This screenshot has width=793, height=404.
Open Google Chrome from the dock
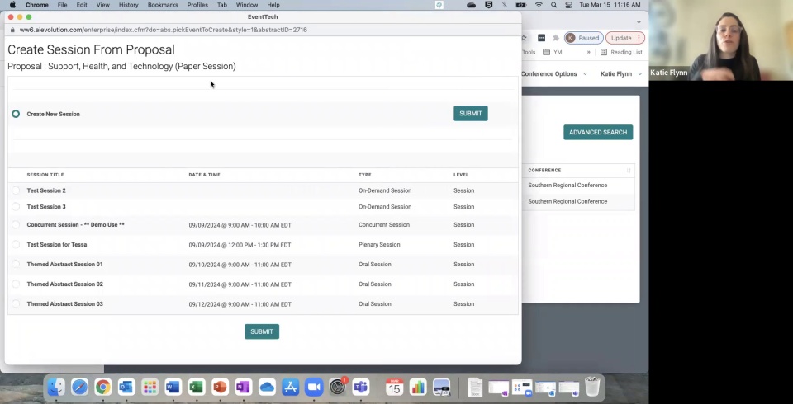pos(102,388)
